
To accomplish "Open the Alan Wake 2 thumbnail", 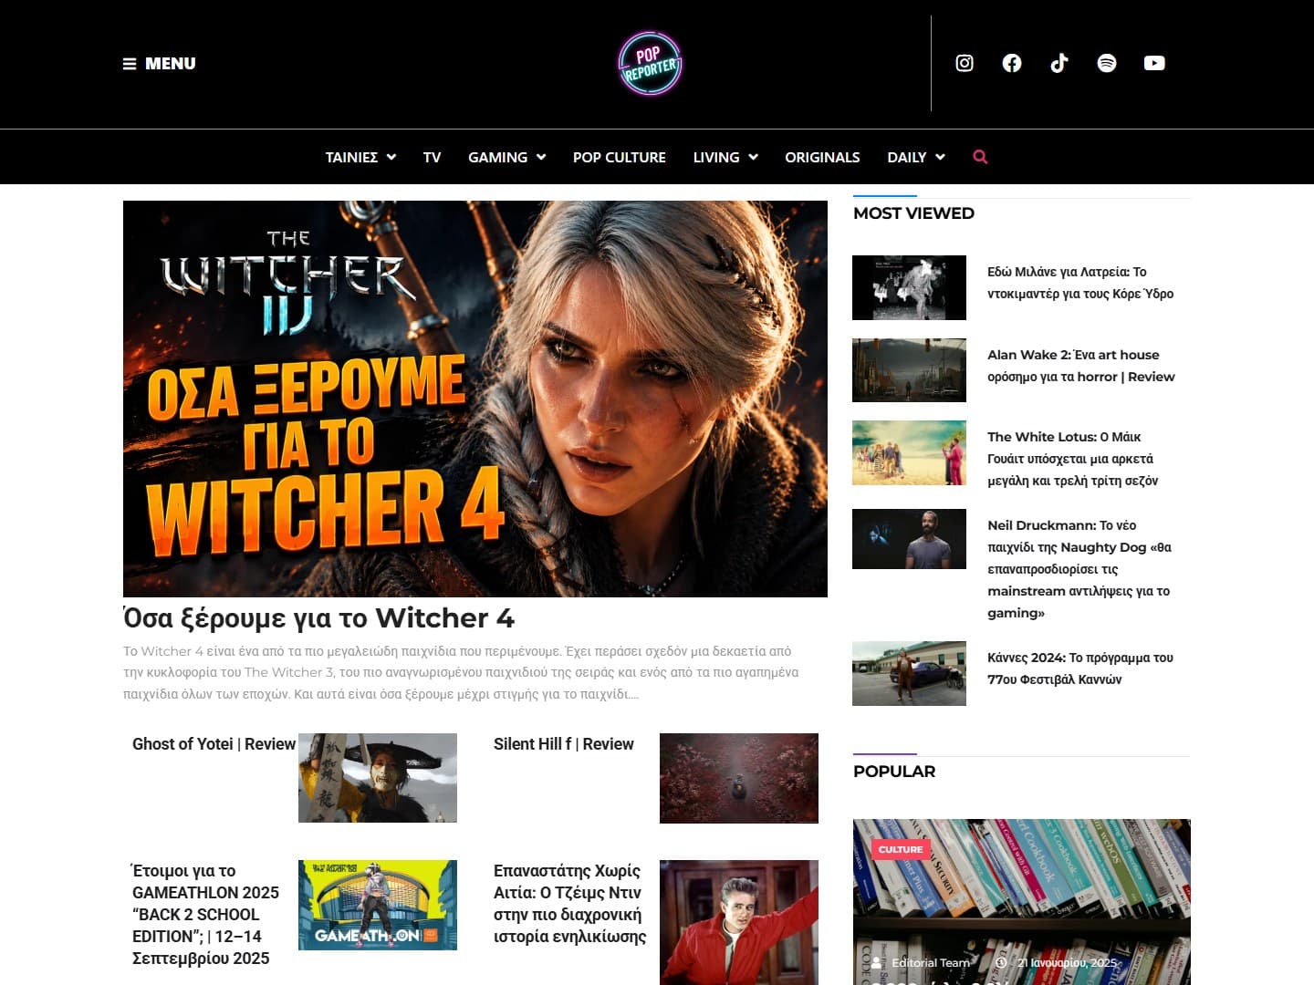I will pyautogui.click(x=909, y=370).
